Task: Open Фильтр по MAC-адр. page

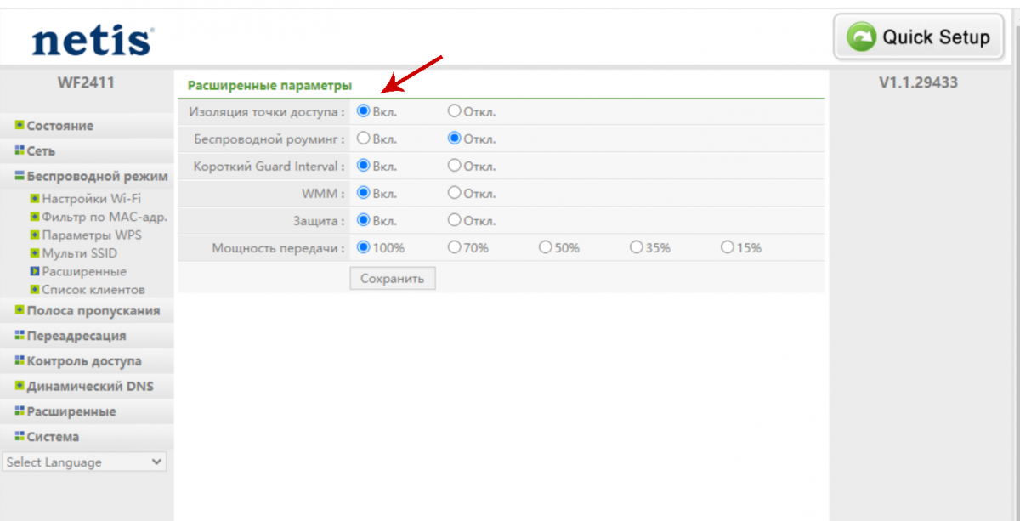Action: [x=105, y=217]
